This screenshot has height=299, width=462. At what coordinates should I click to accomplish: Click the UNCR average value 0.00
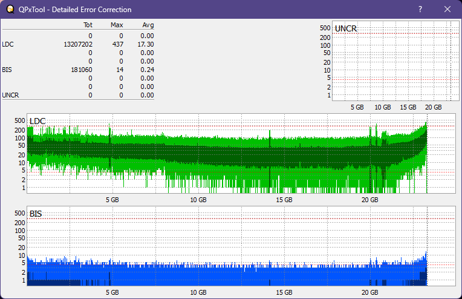[147, 95]
